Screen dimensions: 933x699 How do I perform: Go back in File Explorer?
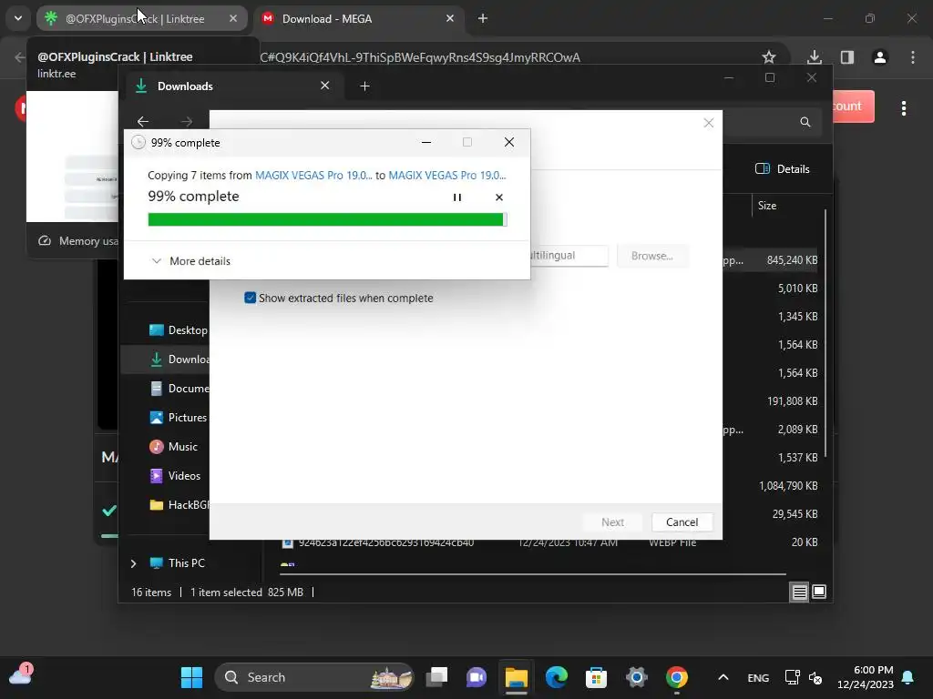coord(143,121)
